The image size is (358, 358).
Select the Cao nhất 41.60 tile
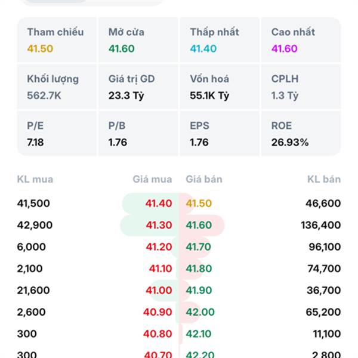pyautogui.click(x=300, y=41)
